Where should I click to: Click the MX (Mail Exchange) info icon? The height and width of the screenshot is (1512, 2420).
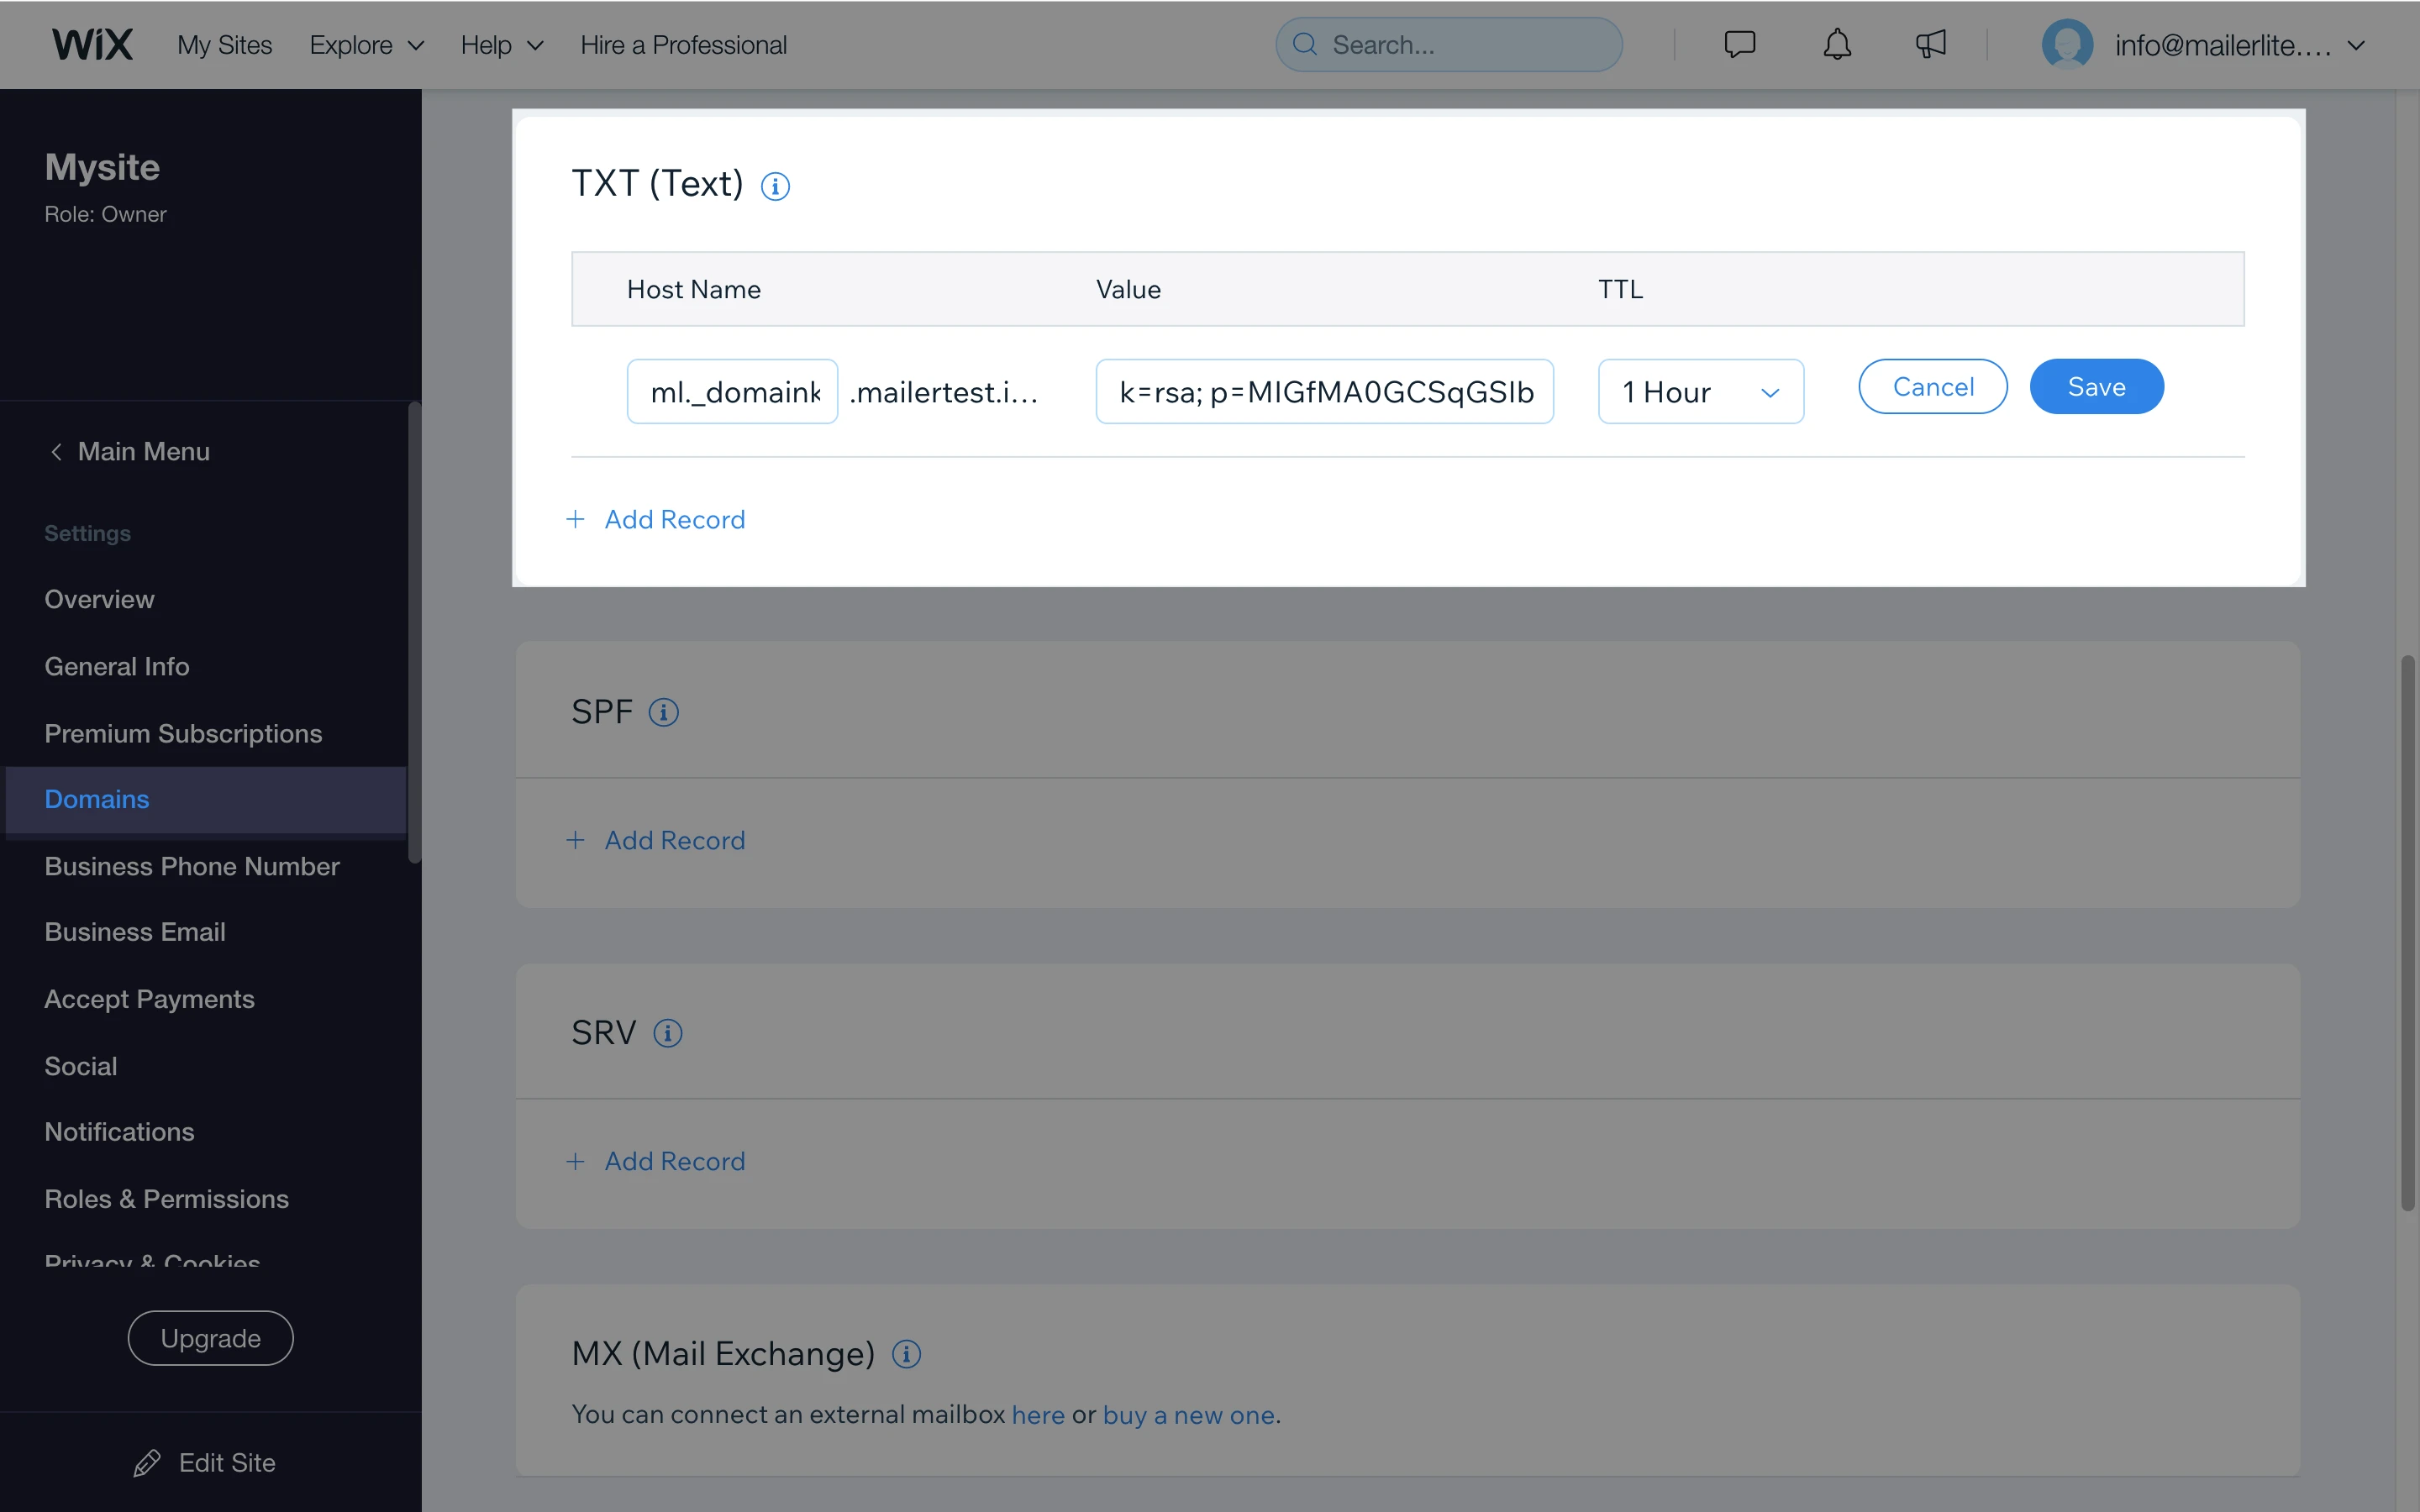click(x=906, y=1354)
